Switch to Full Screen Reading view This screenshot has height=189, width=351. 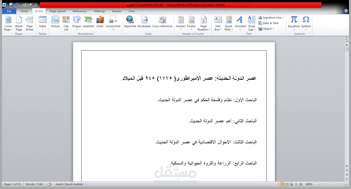tap(287, 184)
